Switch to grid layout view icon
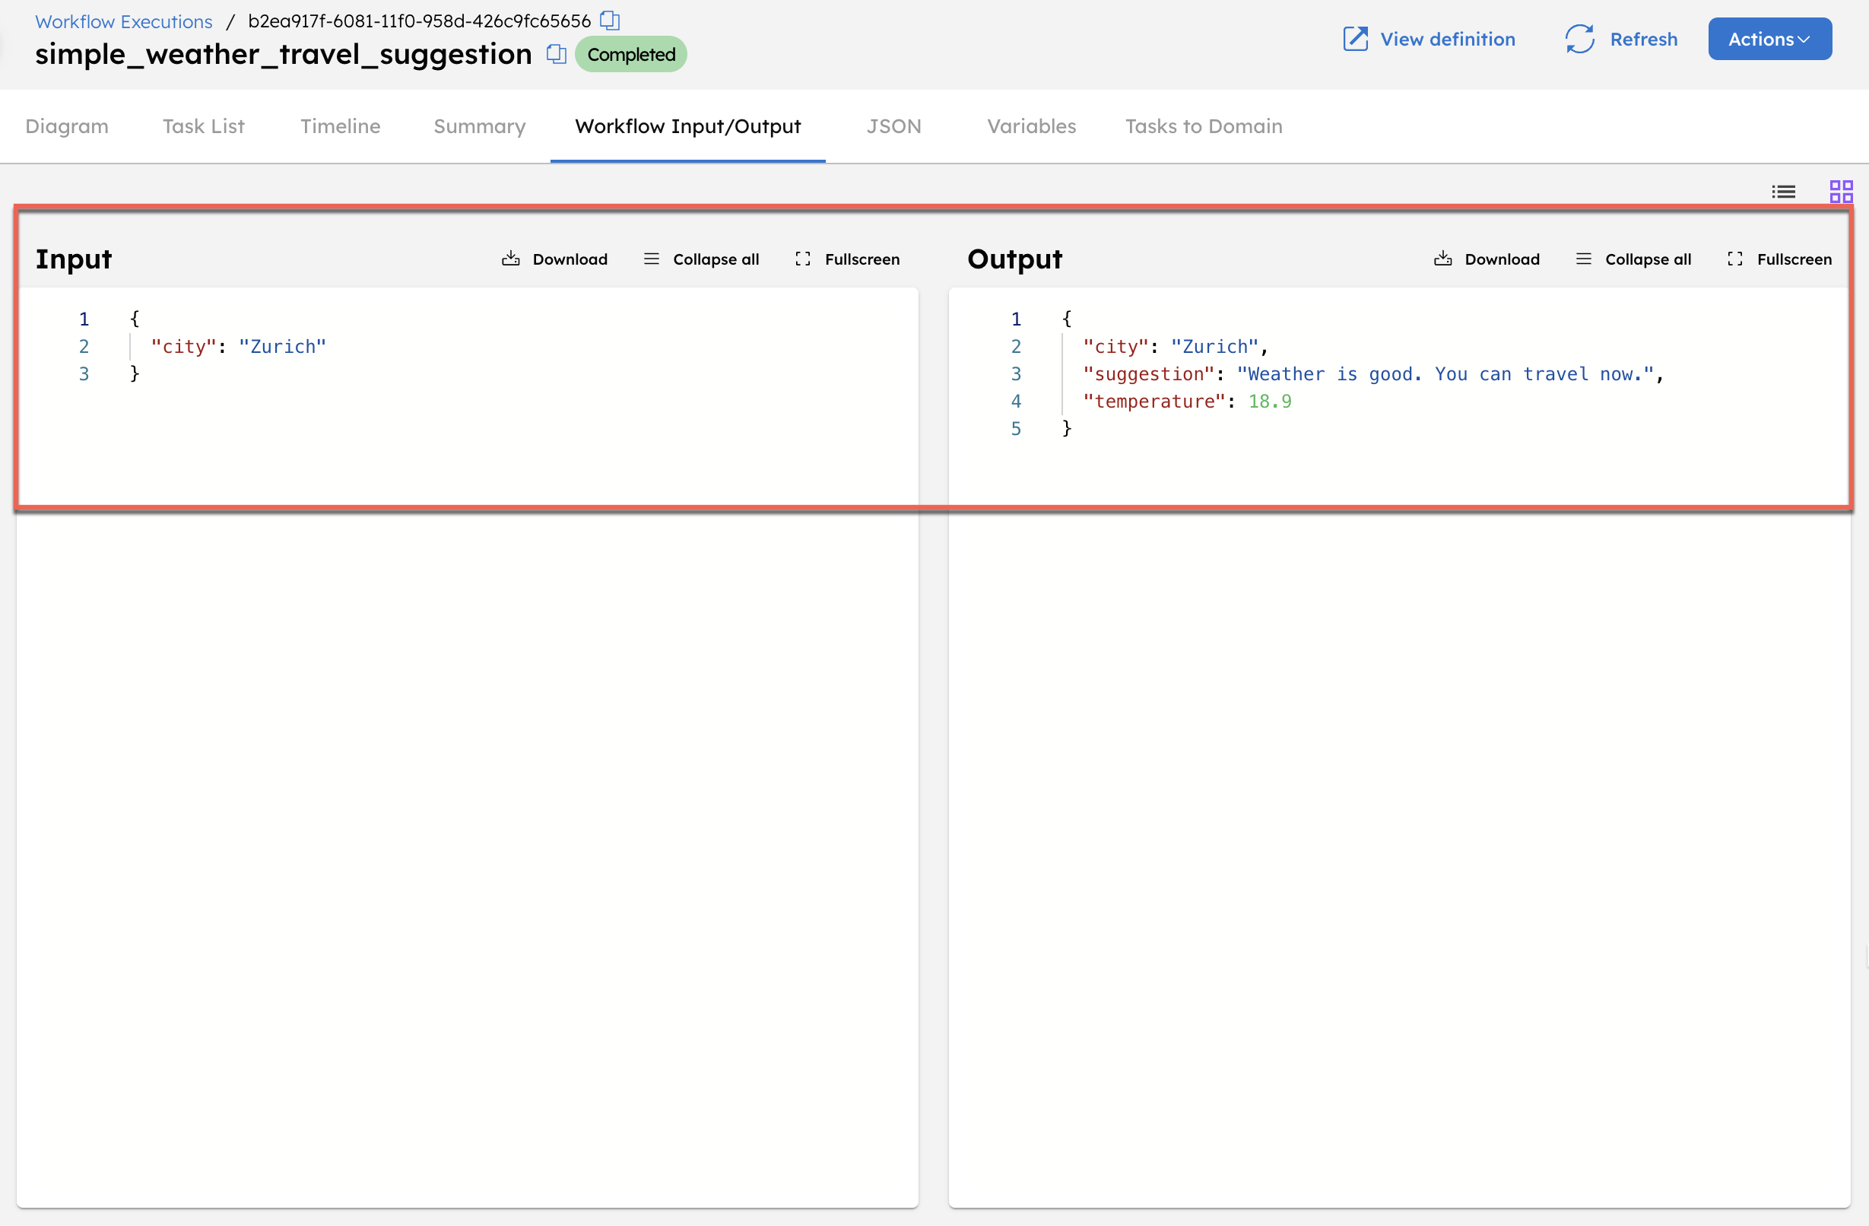 1841,192
